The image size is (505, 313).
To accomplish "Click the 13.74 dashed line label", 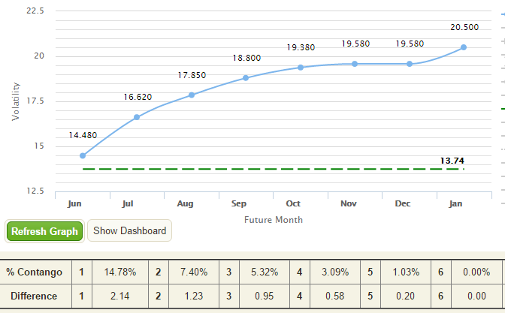I will pos(452,161).
